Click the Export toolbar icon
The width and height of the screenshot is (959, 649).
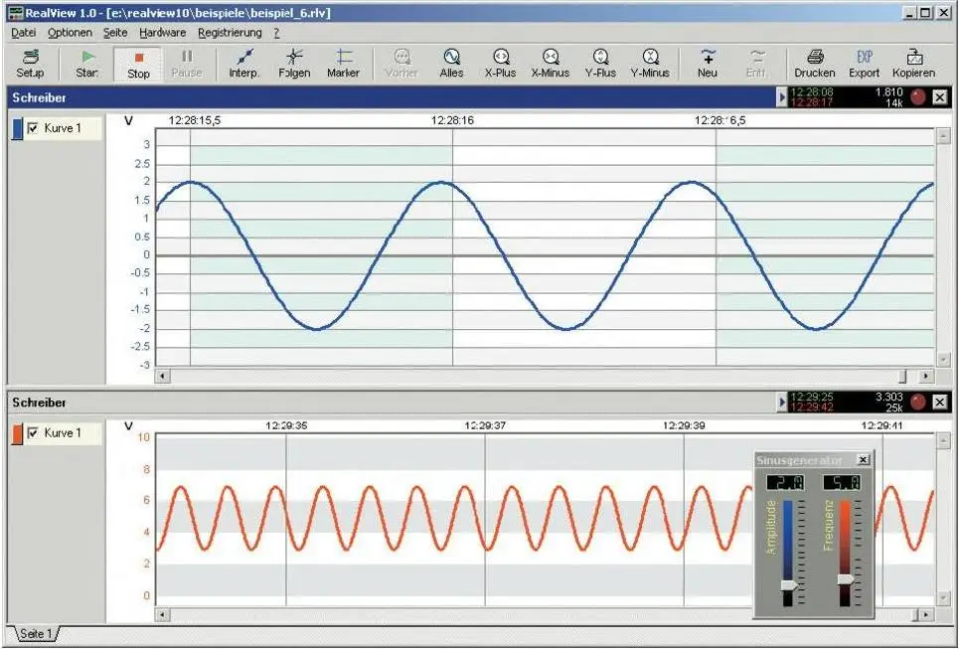[x=865, y=64]
